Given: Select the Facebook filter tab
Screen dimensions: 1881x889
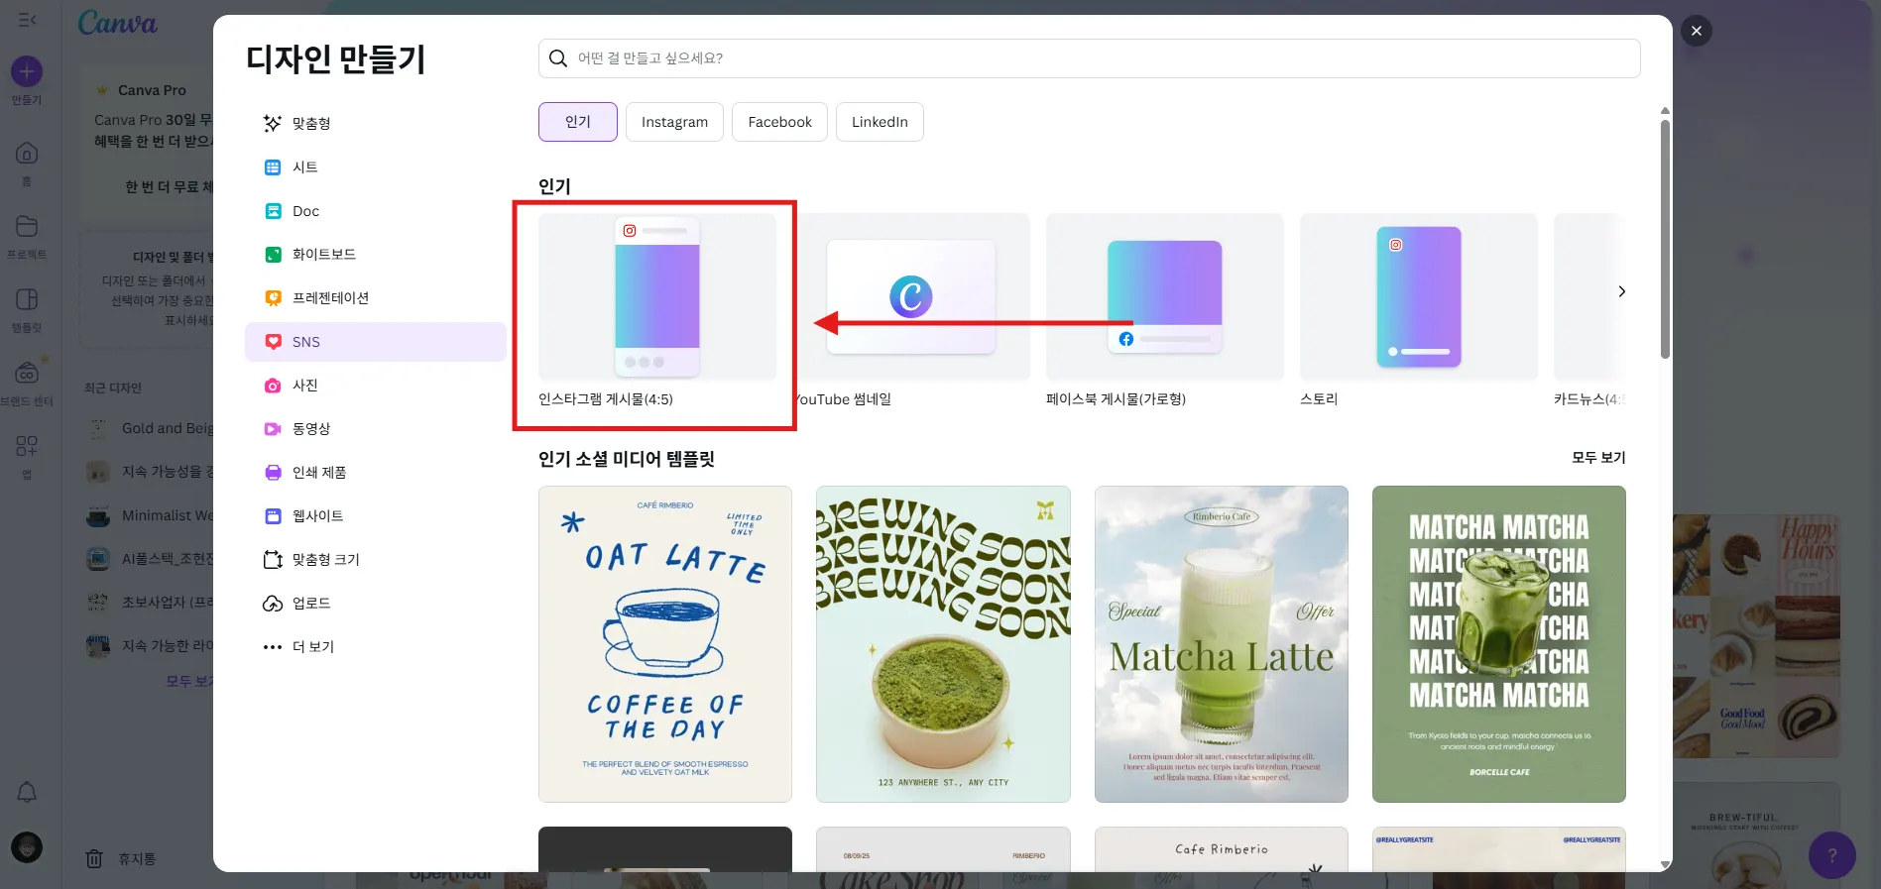Looking at the screenshot, I should pyautogui.click(x=779, y=122).
